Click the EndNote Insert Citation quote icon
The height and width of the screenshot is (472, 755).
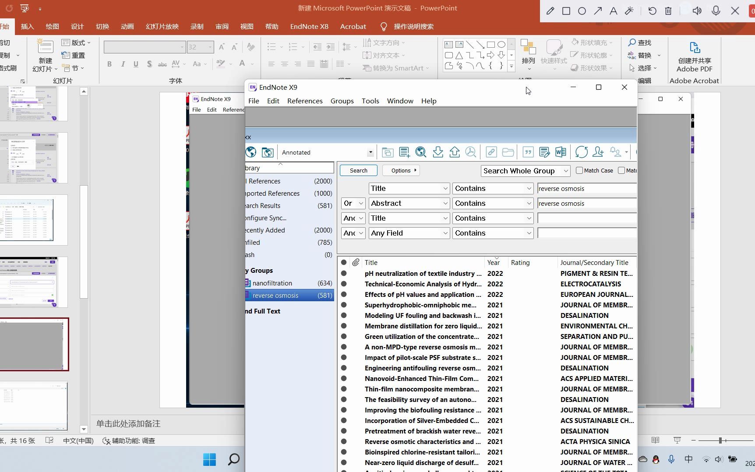(x=528, y=152)
